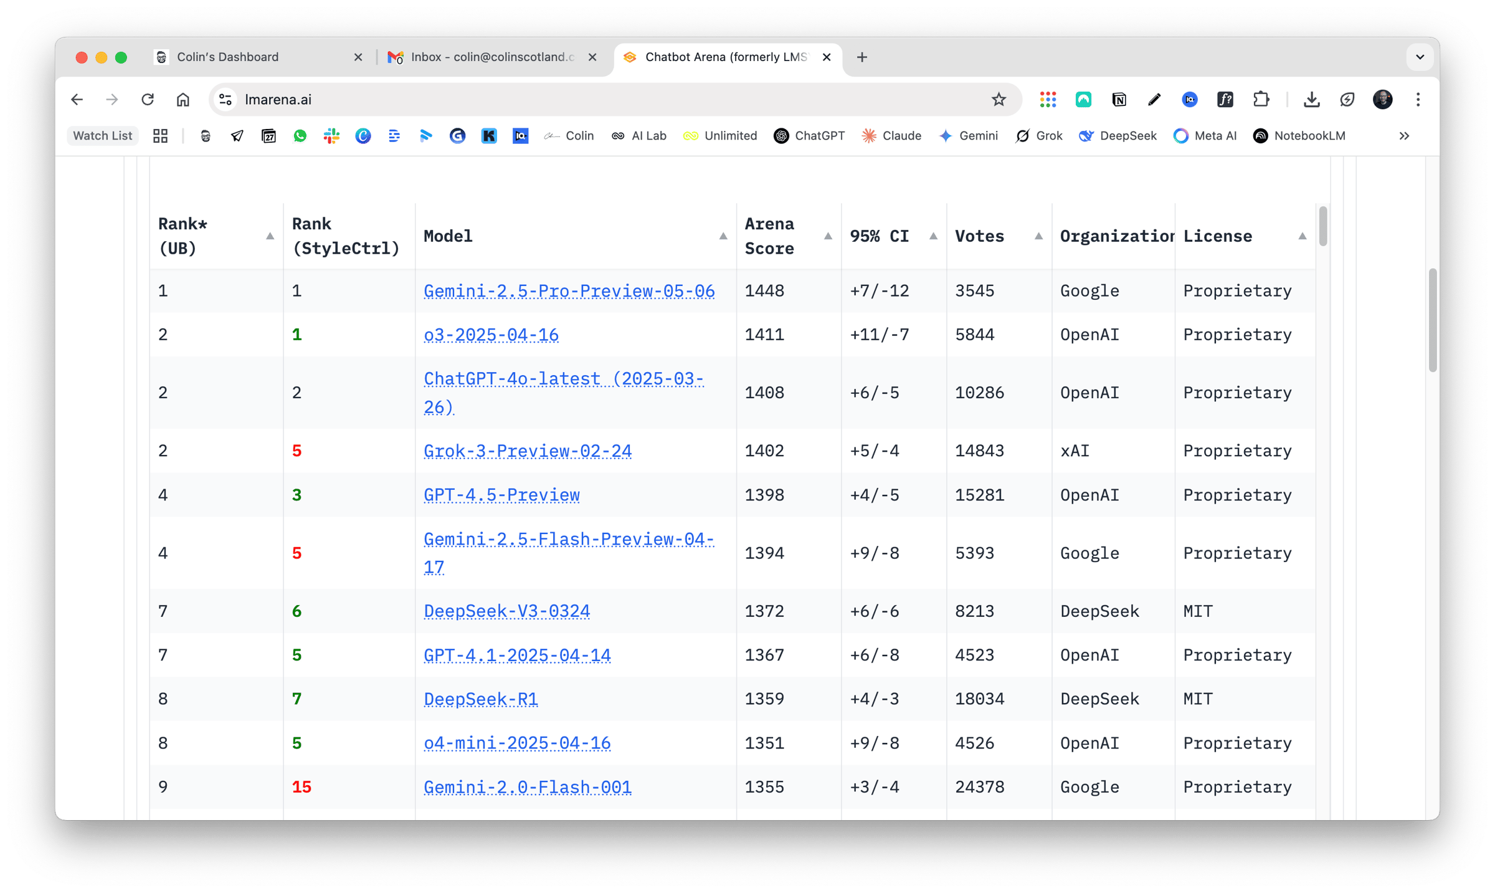Open DeepSeek-V3-0324 model link
Viewport: 1495px width, 893px height.
click(506, 611)
